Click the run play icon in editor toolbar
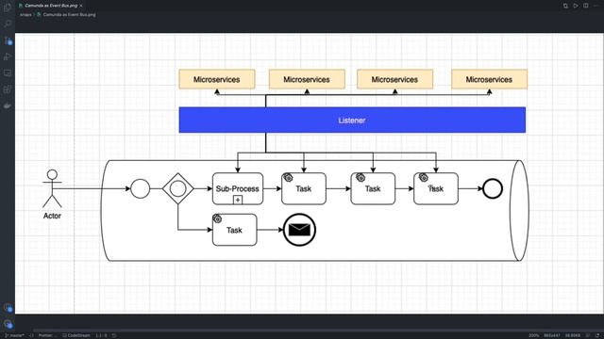This screenshot has width=604, height=339. pyautogui.click(x=576, y=6)
